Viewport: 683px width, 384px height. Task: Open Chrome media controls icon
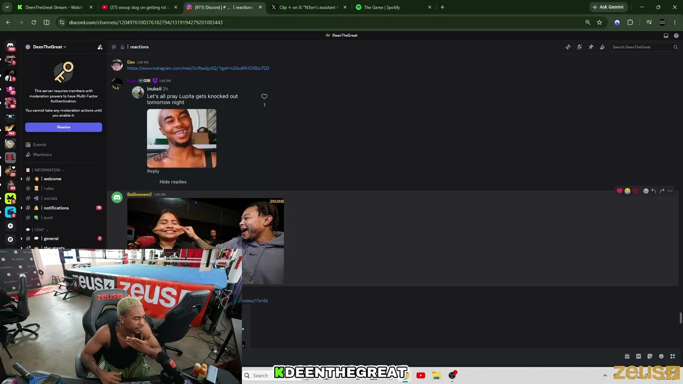point(649,22)
